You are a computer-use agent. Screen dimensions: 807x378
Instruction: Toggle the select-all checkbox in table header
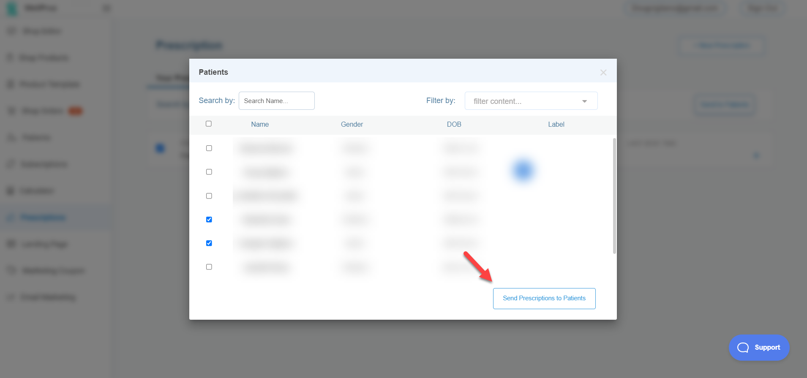[209, 124]
